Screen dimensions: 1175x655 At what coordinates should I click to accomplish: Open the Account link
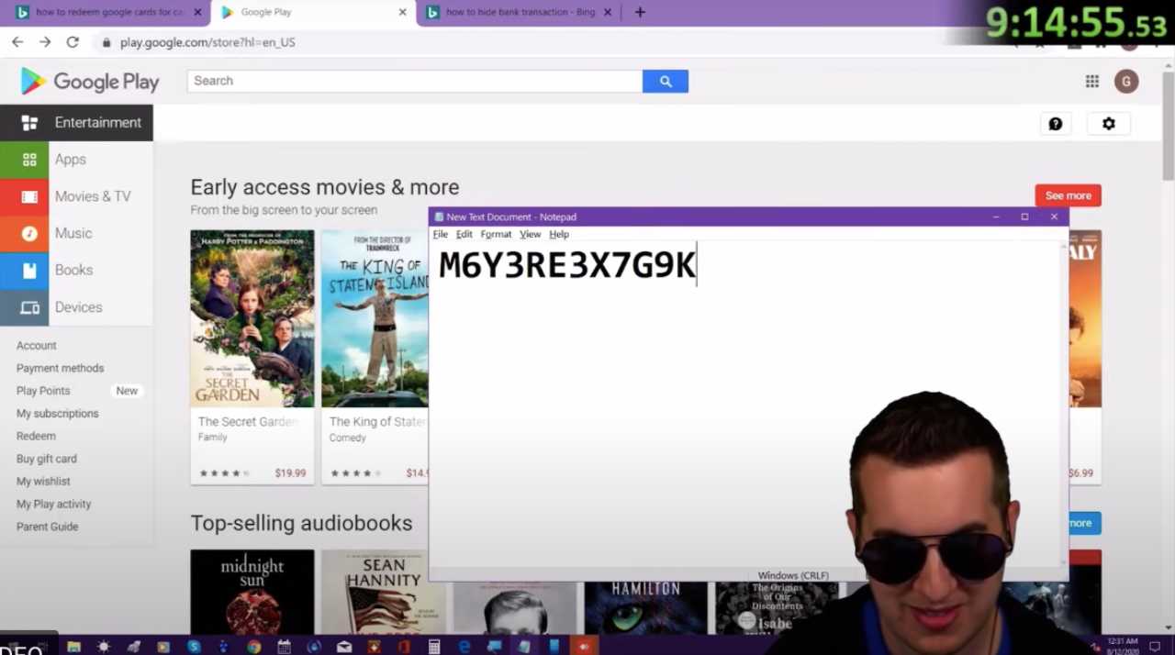click(x=37, y=346)
